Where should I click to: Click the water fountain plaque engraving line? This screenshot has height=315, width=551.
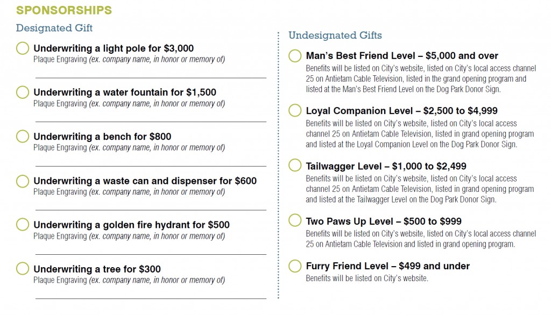point(151,118)
